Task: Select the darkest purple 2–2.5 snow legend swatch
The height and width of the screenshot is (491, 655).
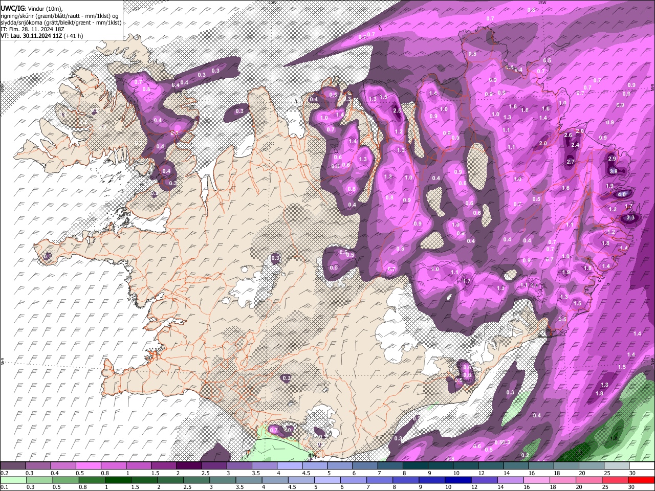Action: point(189,466)
